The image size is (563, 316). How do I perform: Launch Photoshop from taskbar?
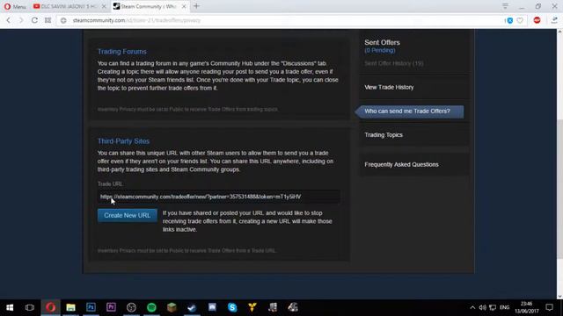coord(91,307)
